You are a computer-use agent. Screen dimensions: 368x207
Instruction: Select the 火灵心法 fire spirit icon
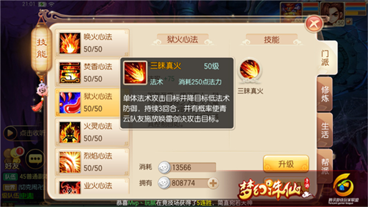(70, 132)
